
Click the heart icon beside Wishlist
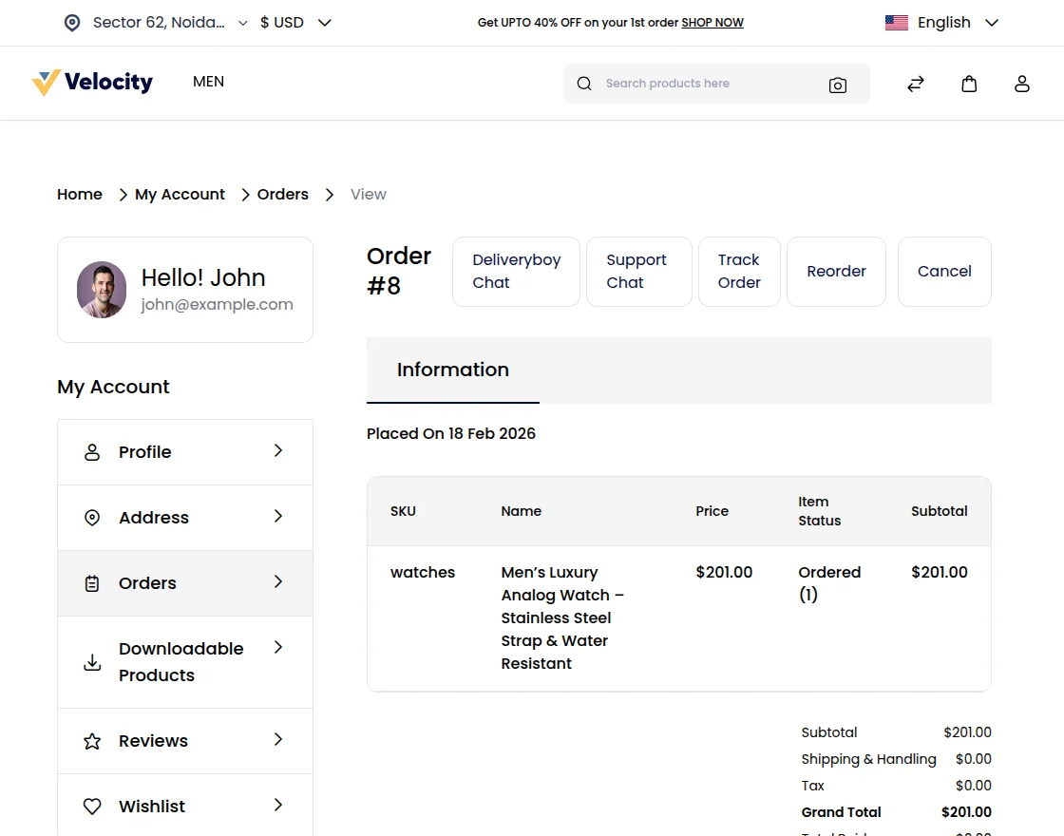click(x=92, y=807)
